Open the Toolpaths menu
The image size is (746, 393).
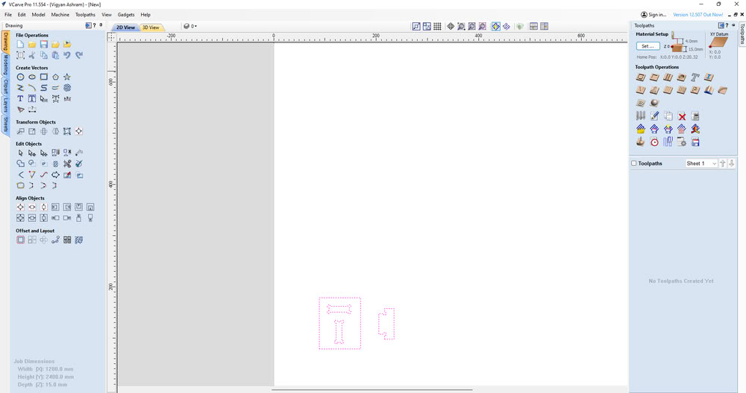[86, 15]
